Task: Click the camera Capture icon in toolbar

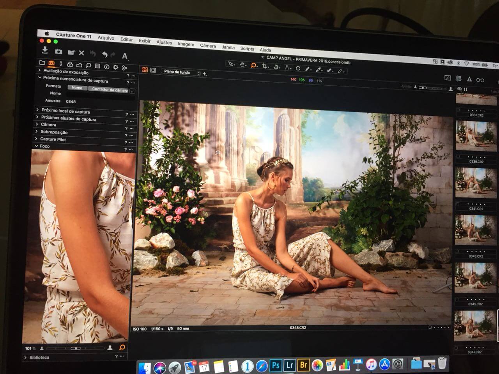Action: coord(58,51)
